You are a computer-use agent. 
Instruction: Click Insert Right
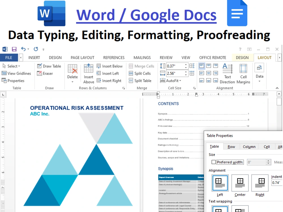tap(109, 81)
